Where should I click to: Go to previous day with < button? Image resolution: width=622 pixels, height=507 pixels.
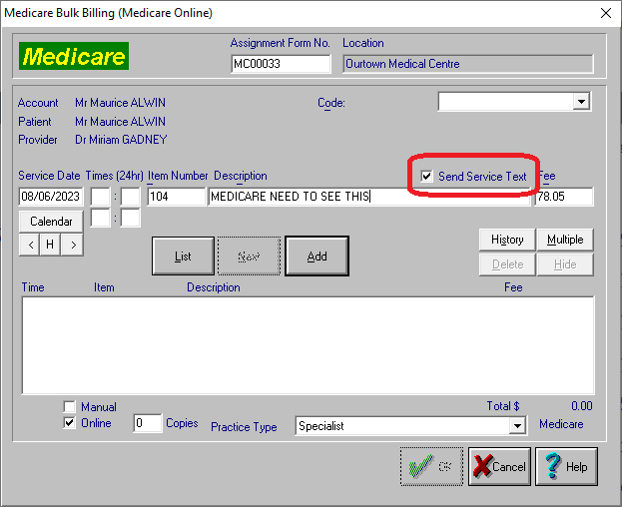pyautogui.click(x=30, y=245)
